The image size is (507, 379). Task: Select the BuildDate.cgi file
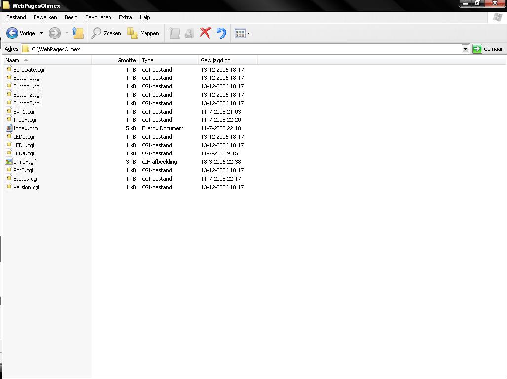click(29, 70)
